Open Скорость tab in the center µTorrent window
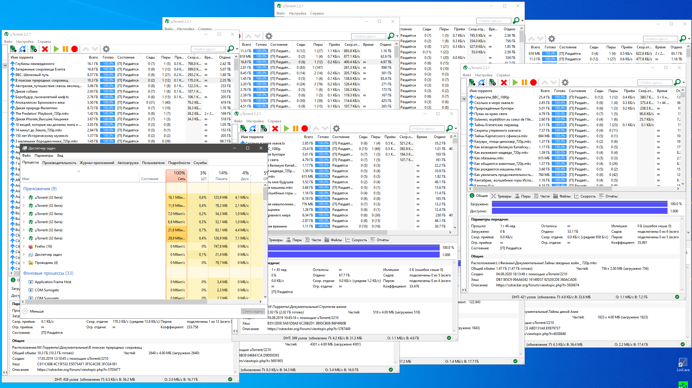This screenshot has width=692, height=388. coord(356,240)
